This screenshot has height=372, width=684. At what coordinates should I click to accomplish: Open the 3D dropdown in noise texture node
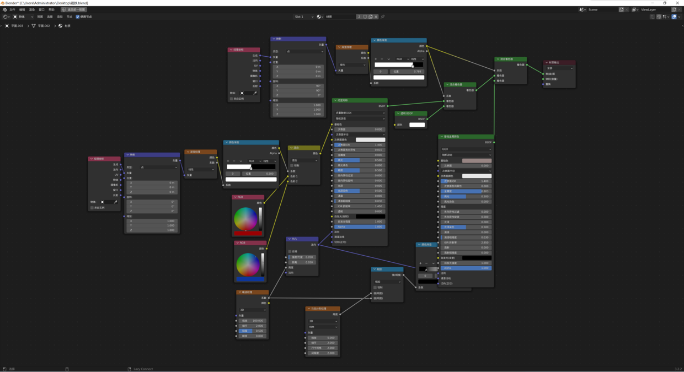[253, 310]
